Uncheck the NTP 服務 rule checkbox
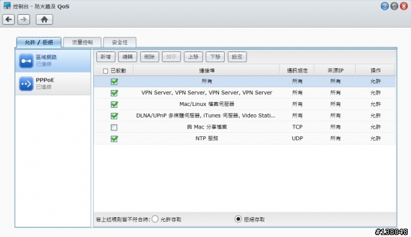The image size is (411, 237). [x=114, y=139]
